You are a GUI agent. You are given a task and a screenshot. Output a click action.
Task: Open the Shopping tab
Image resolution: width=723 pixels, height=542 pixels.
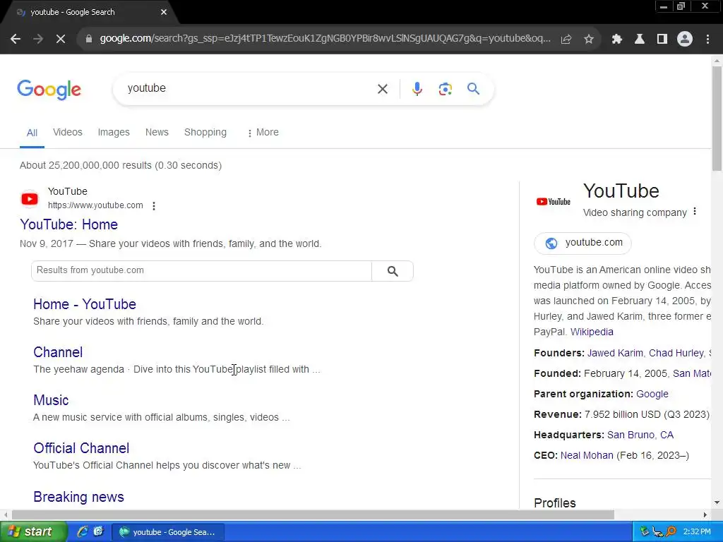205,132
